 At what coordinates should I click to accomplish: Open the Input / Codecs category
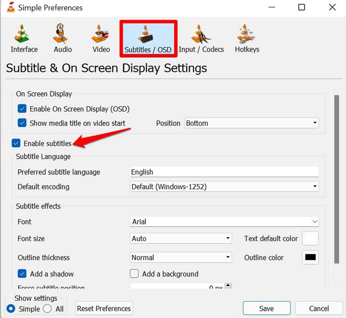201,39
